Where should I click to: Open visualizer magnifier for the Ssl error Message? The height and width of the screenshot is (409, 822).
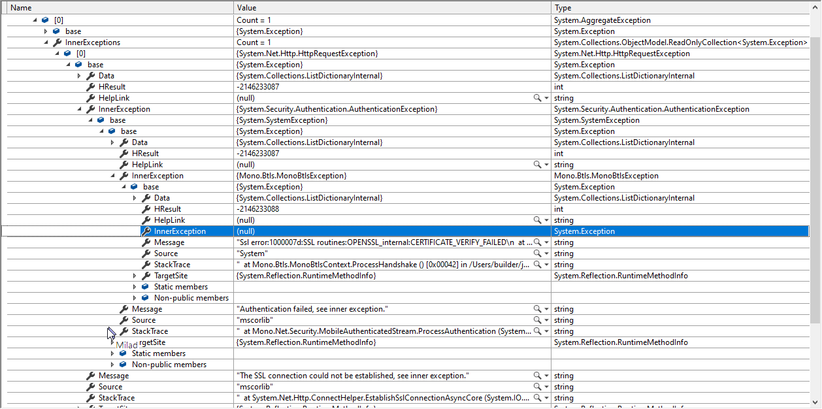[x=537, y=242]
